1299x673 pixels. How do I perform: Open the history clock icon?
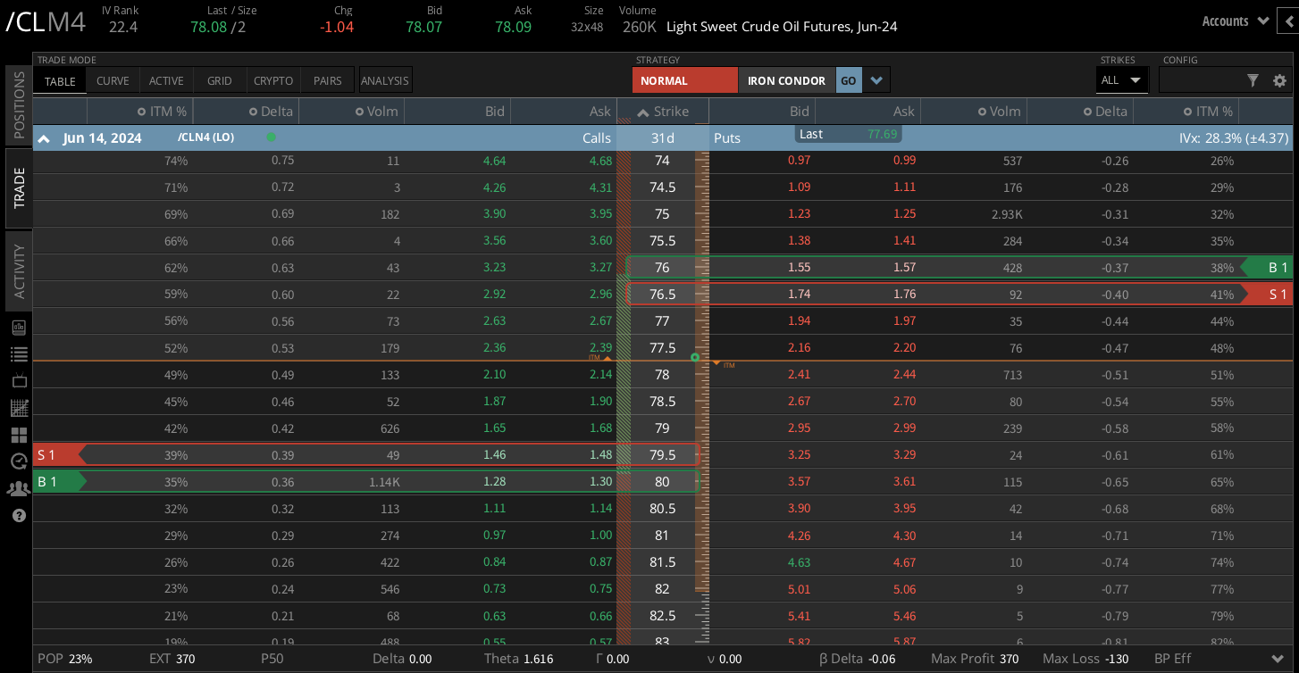point(18,461)
